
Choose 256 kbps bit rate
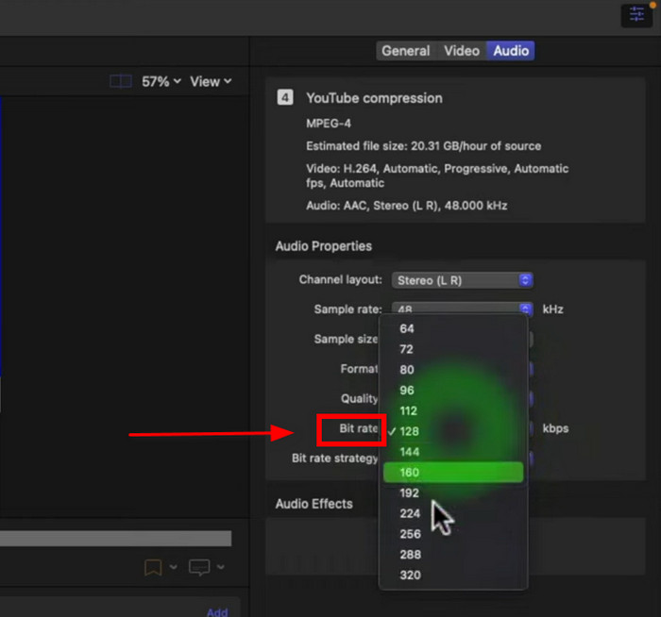point(453,534)
